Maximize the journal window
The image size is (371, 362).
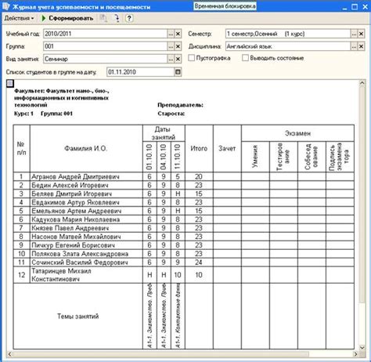pyautogui.click(x=355, y=7)
